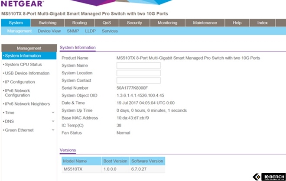Viewport: 286px width, 181px height.
Task: Click the Software Version column header
Action: click(x=147, y=161)
